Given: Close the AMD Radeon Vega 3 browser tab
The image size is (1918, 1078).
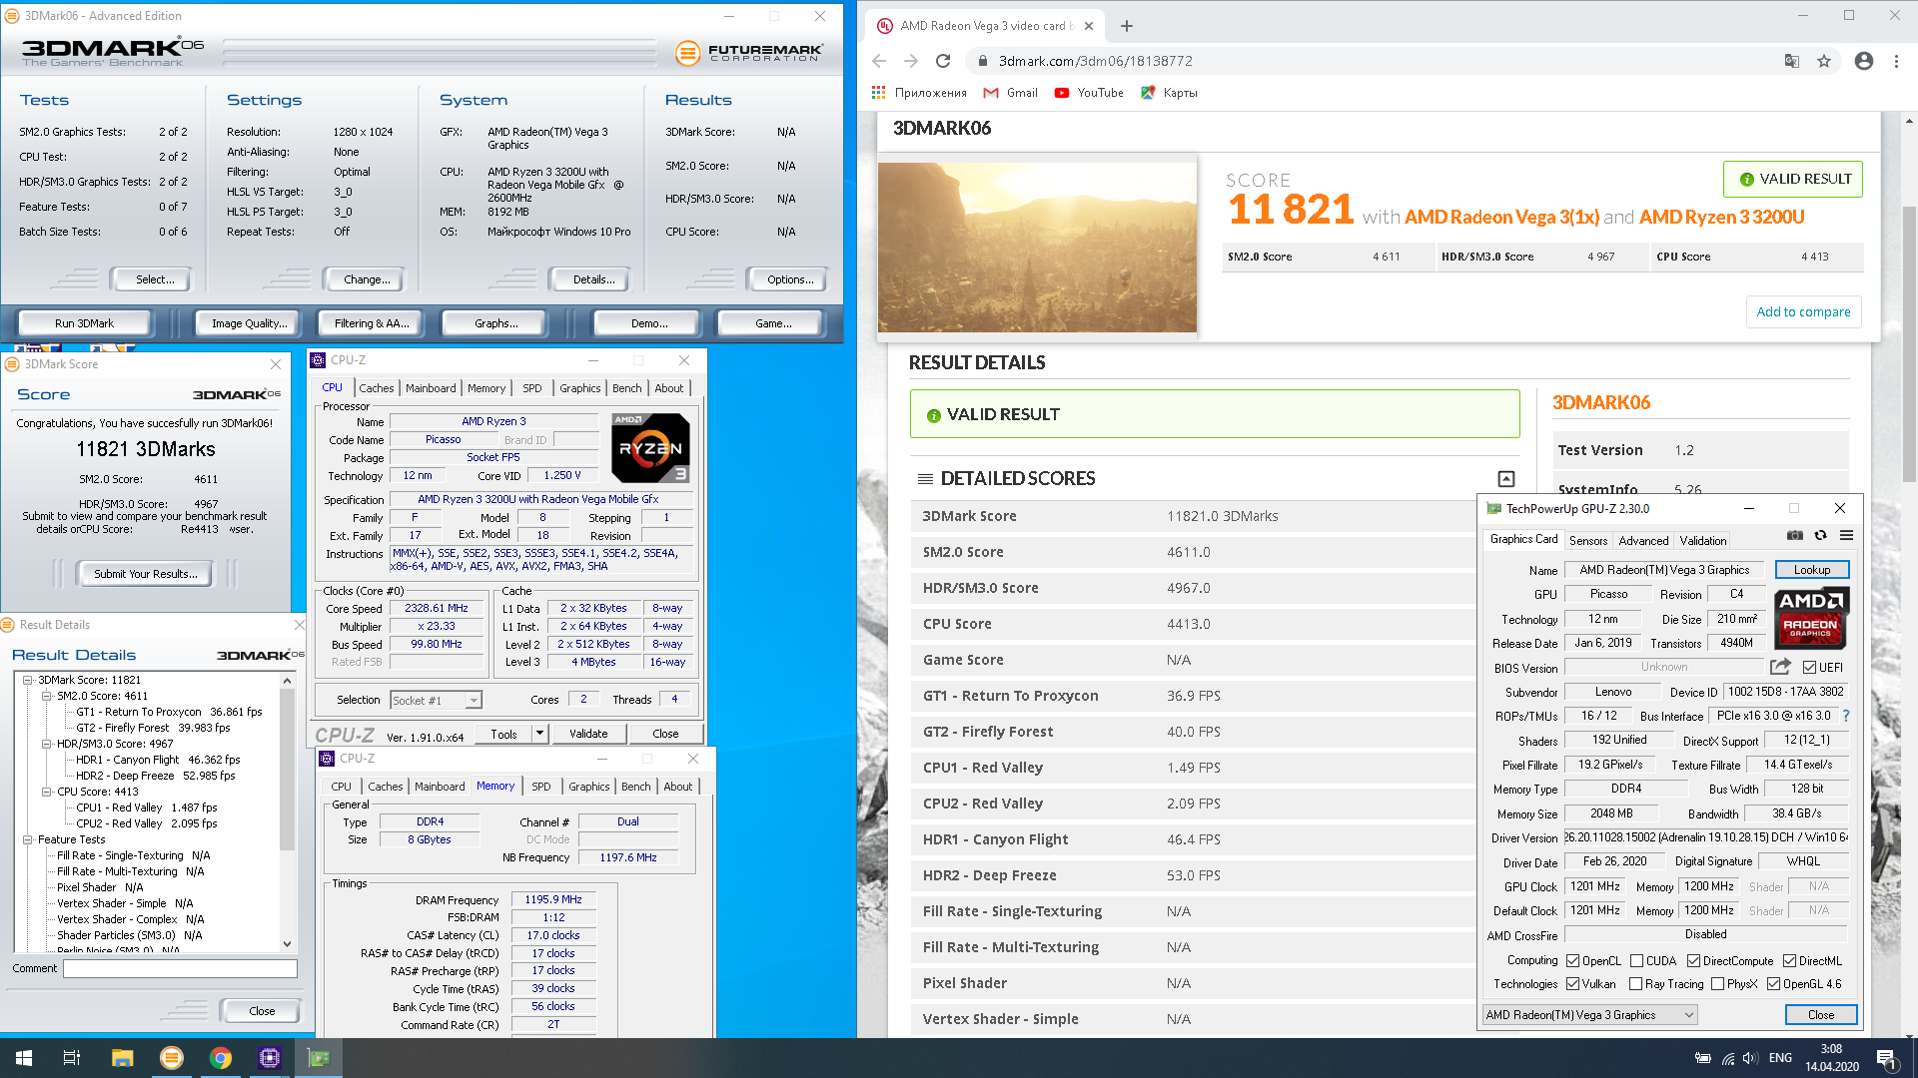Looking at the screenshot, I should click(1089, 26).
